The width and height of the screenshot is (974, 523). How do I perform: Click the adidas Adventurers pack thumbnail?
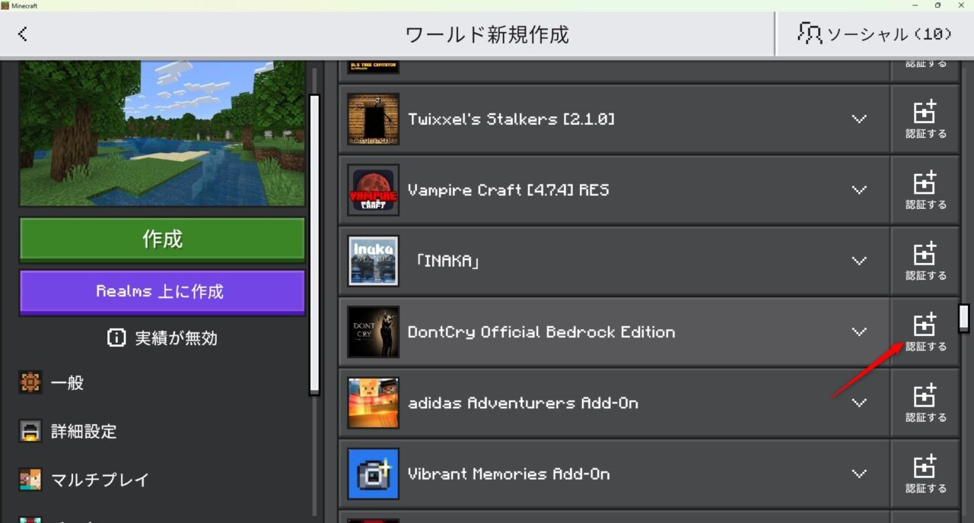point(373,403)
